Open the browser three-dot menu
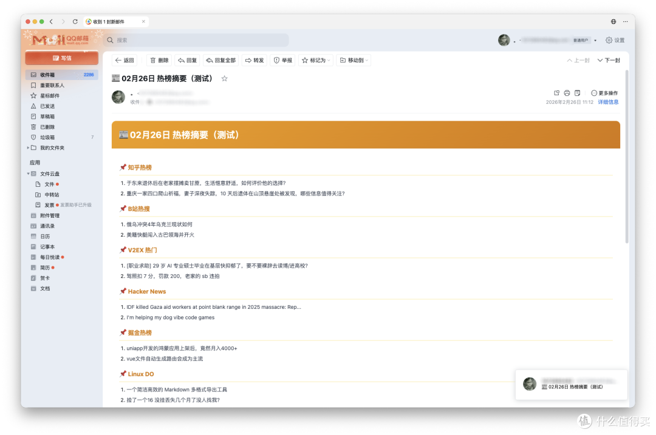The image size is (656, 435). [x=626, y=22]
